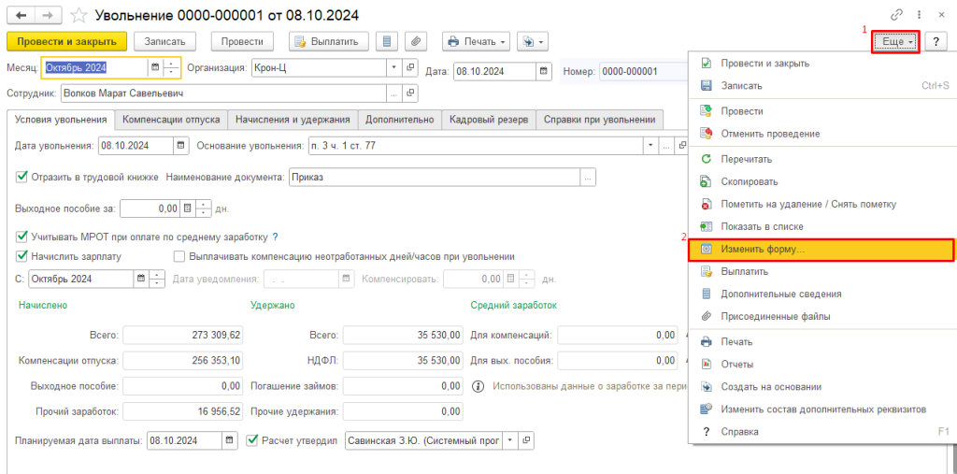Open calendar for Дата field
This screenshot has width=957, height=474.
(x=543, y=71)
